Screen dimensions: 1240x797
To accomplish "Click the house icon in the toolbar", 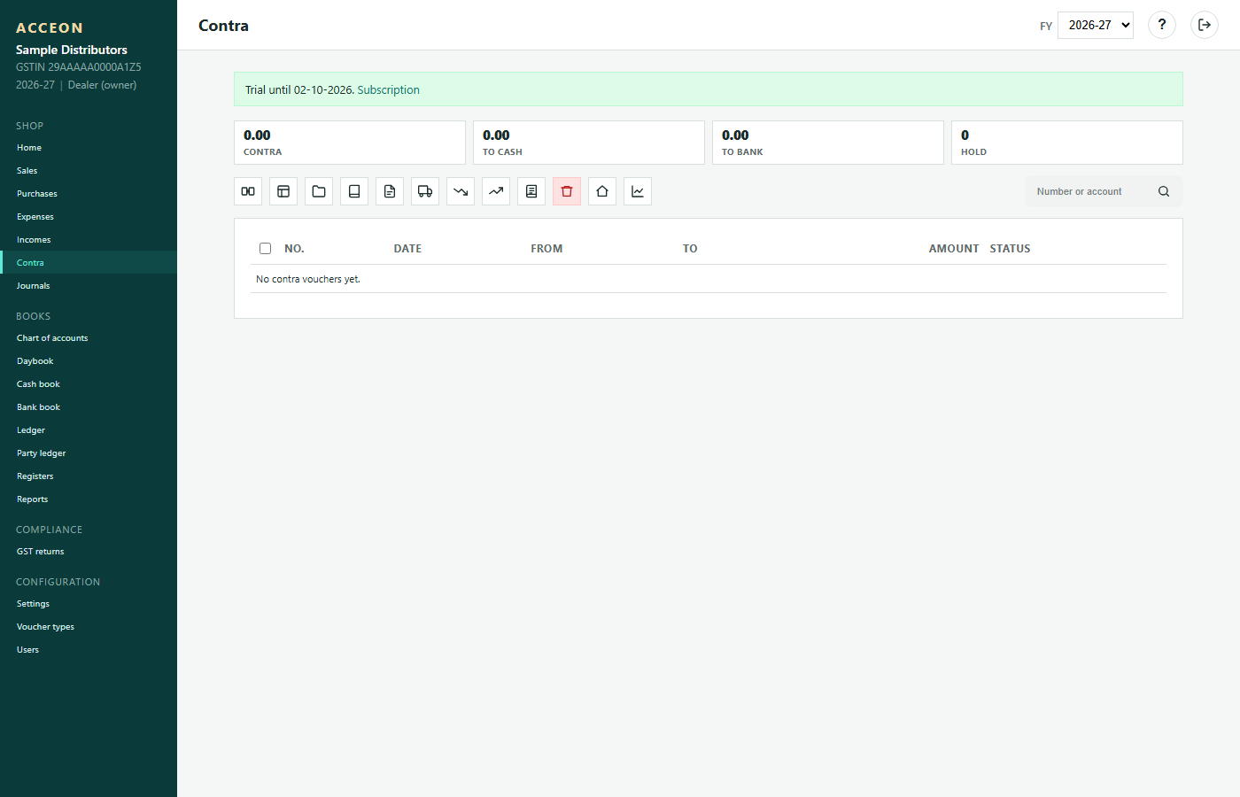I will point(602,191).
